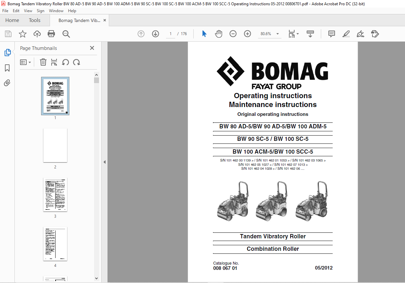Click 'Combination Roller' text
This screenshot has width=405, height=283.
(273, 249)
